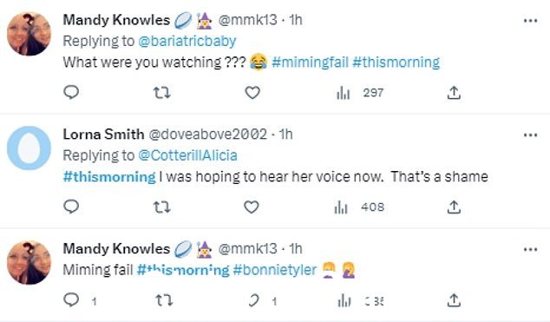
Task: Like Lorna Smith's tweet
Action: pos(252,207)
